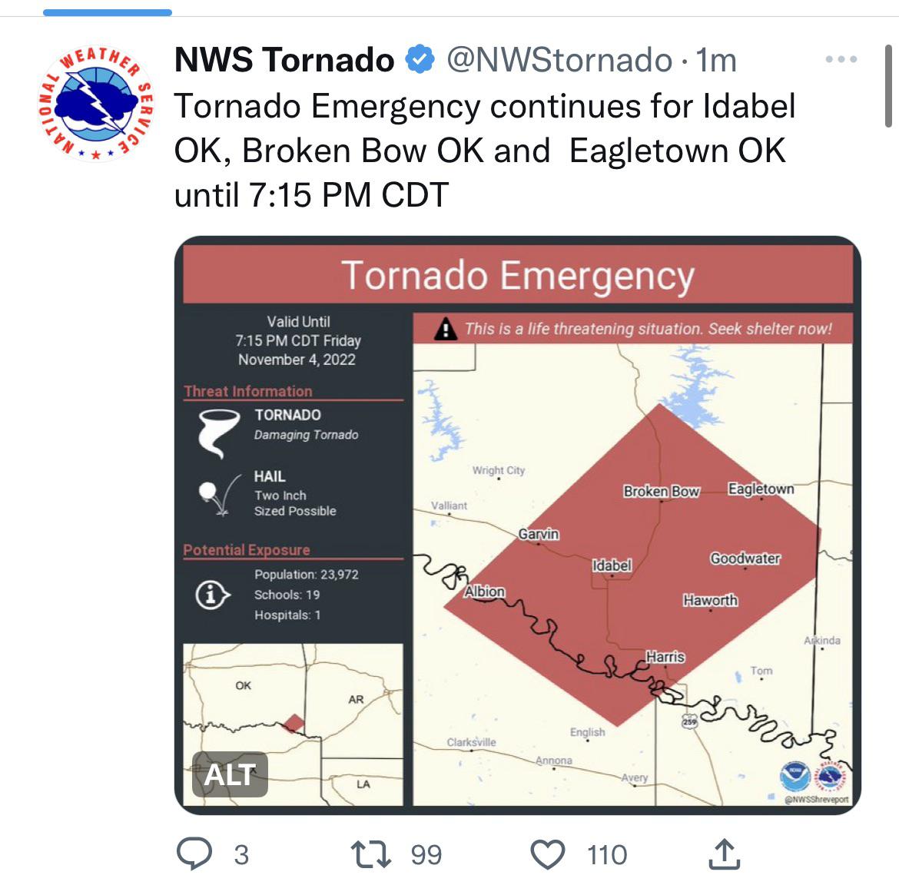
Task: Click the blue active tab indicator
Action: tap(108, 12)
